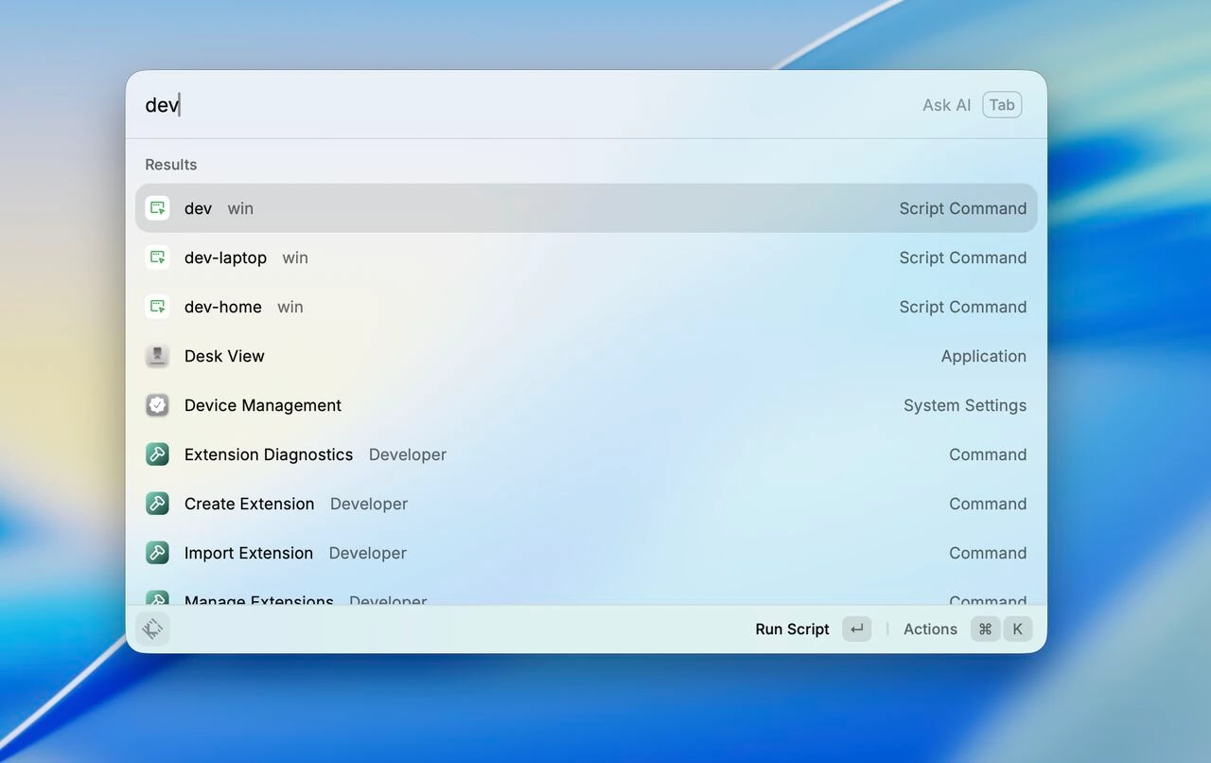
Task: Click the System Settings label
Action: point(964,405)
